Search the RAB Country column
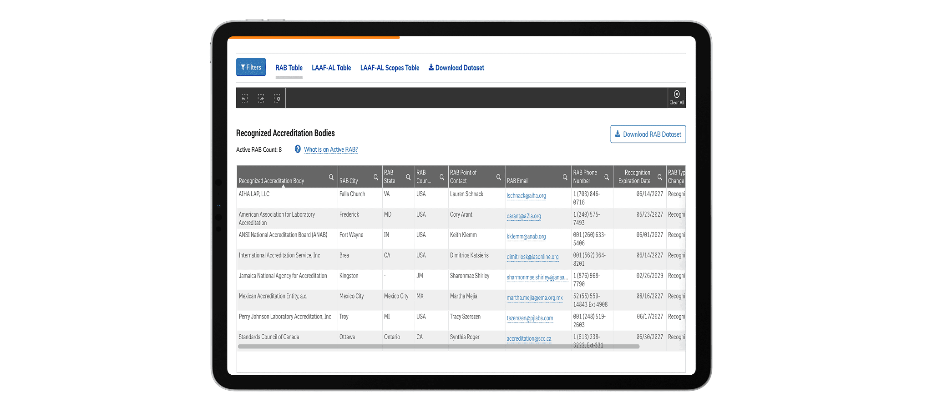This screenshot has width=932, height=412. coord(442,177)
